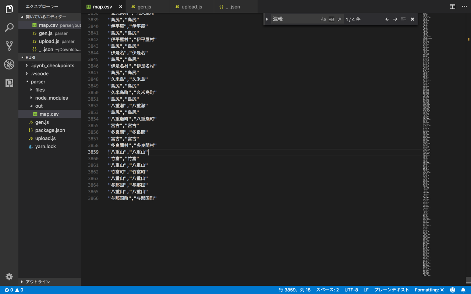
Task: Click the split editor icon
Action: [453, 7]
